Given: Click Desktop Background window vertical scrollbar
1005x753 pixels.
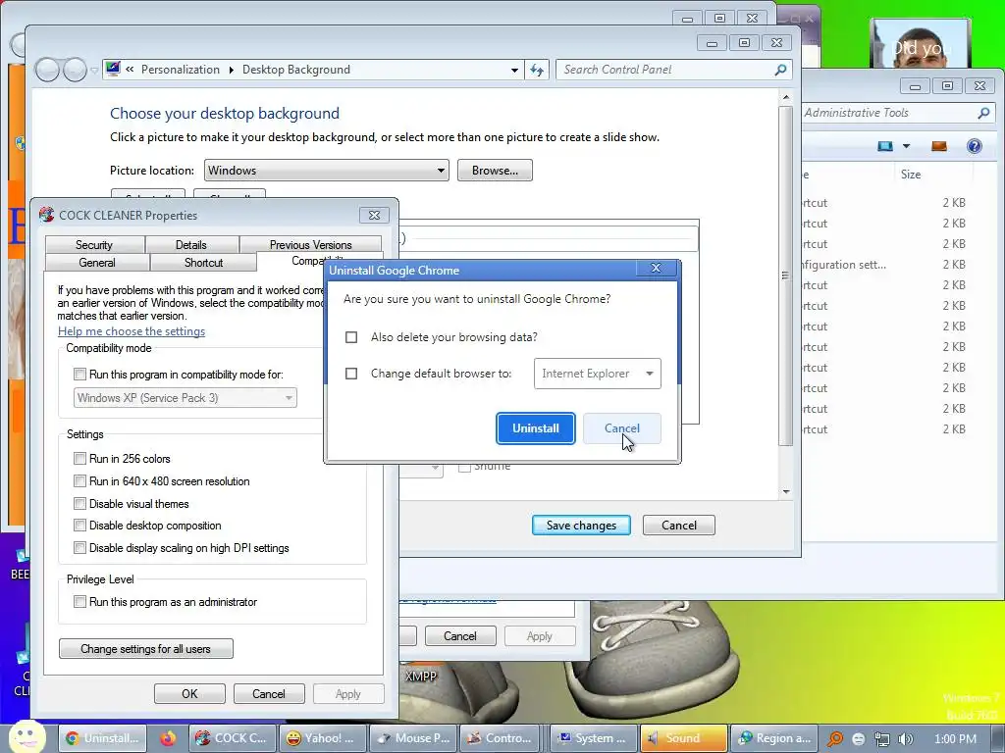Looking at the screenshot, I should pos(786,276).
